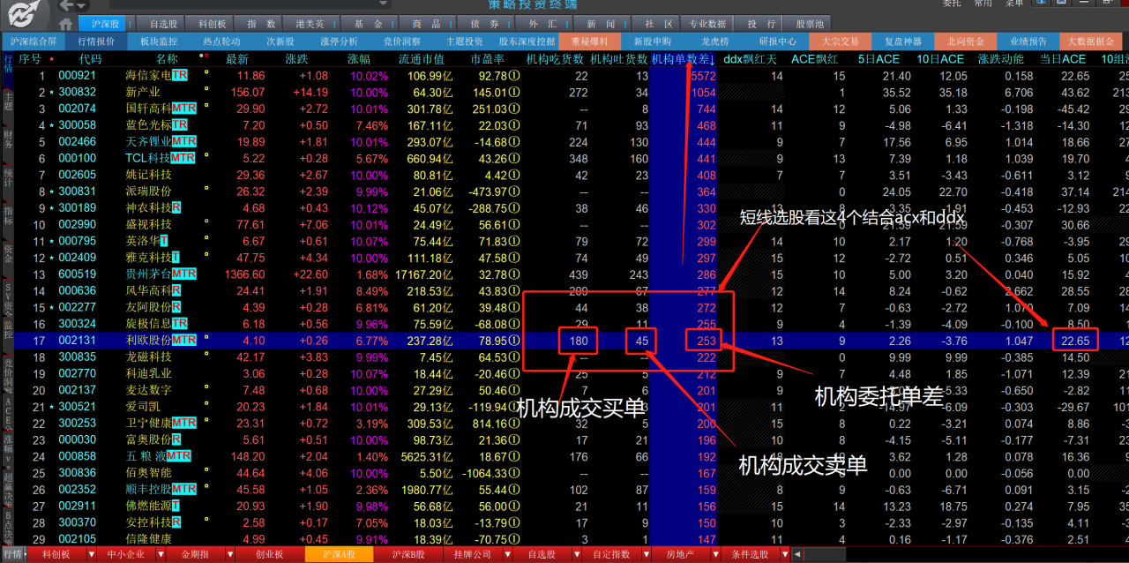Open the dotted menu beside 沪深股 tab
The height and width of the screenshot is (563, 1129).
point(129,24)
